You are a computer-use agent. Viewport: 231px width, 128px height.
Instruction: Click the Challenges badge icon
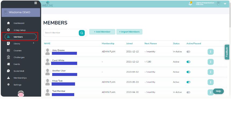tap(8, 57)
